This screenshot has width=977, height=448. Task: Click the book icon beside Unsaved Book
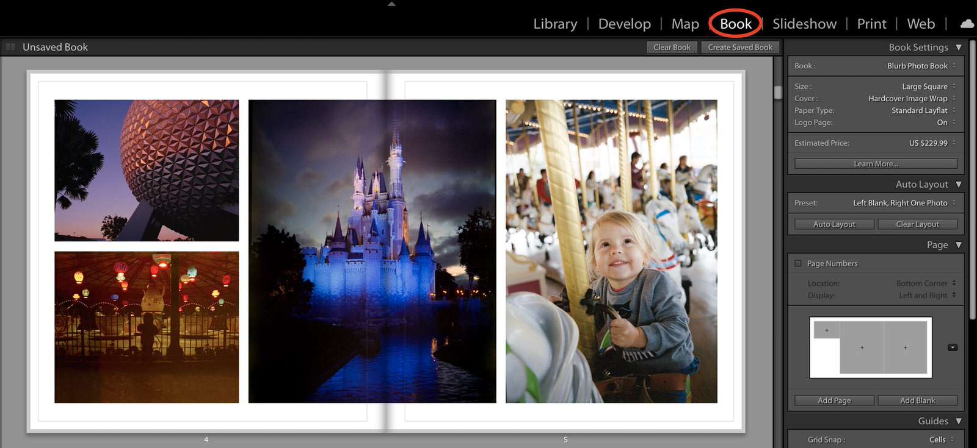[10, 47]
